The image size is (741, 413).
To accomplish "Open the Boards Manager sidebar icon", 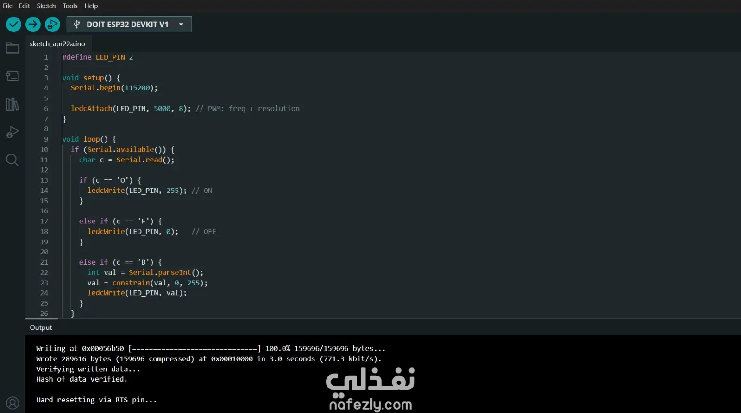I will point(13,76).
